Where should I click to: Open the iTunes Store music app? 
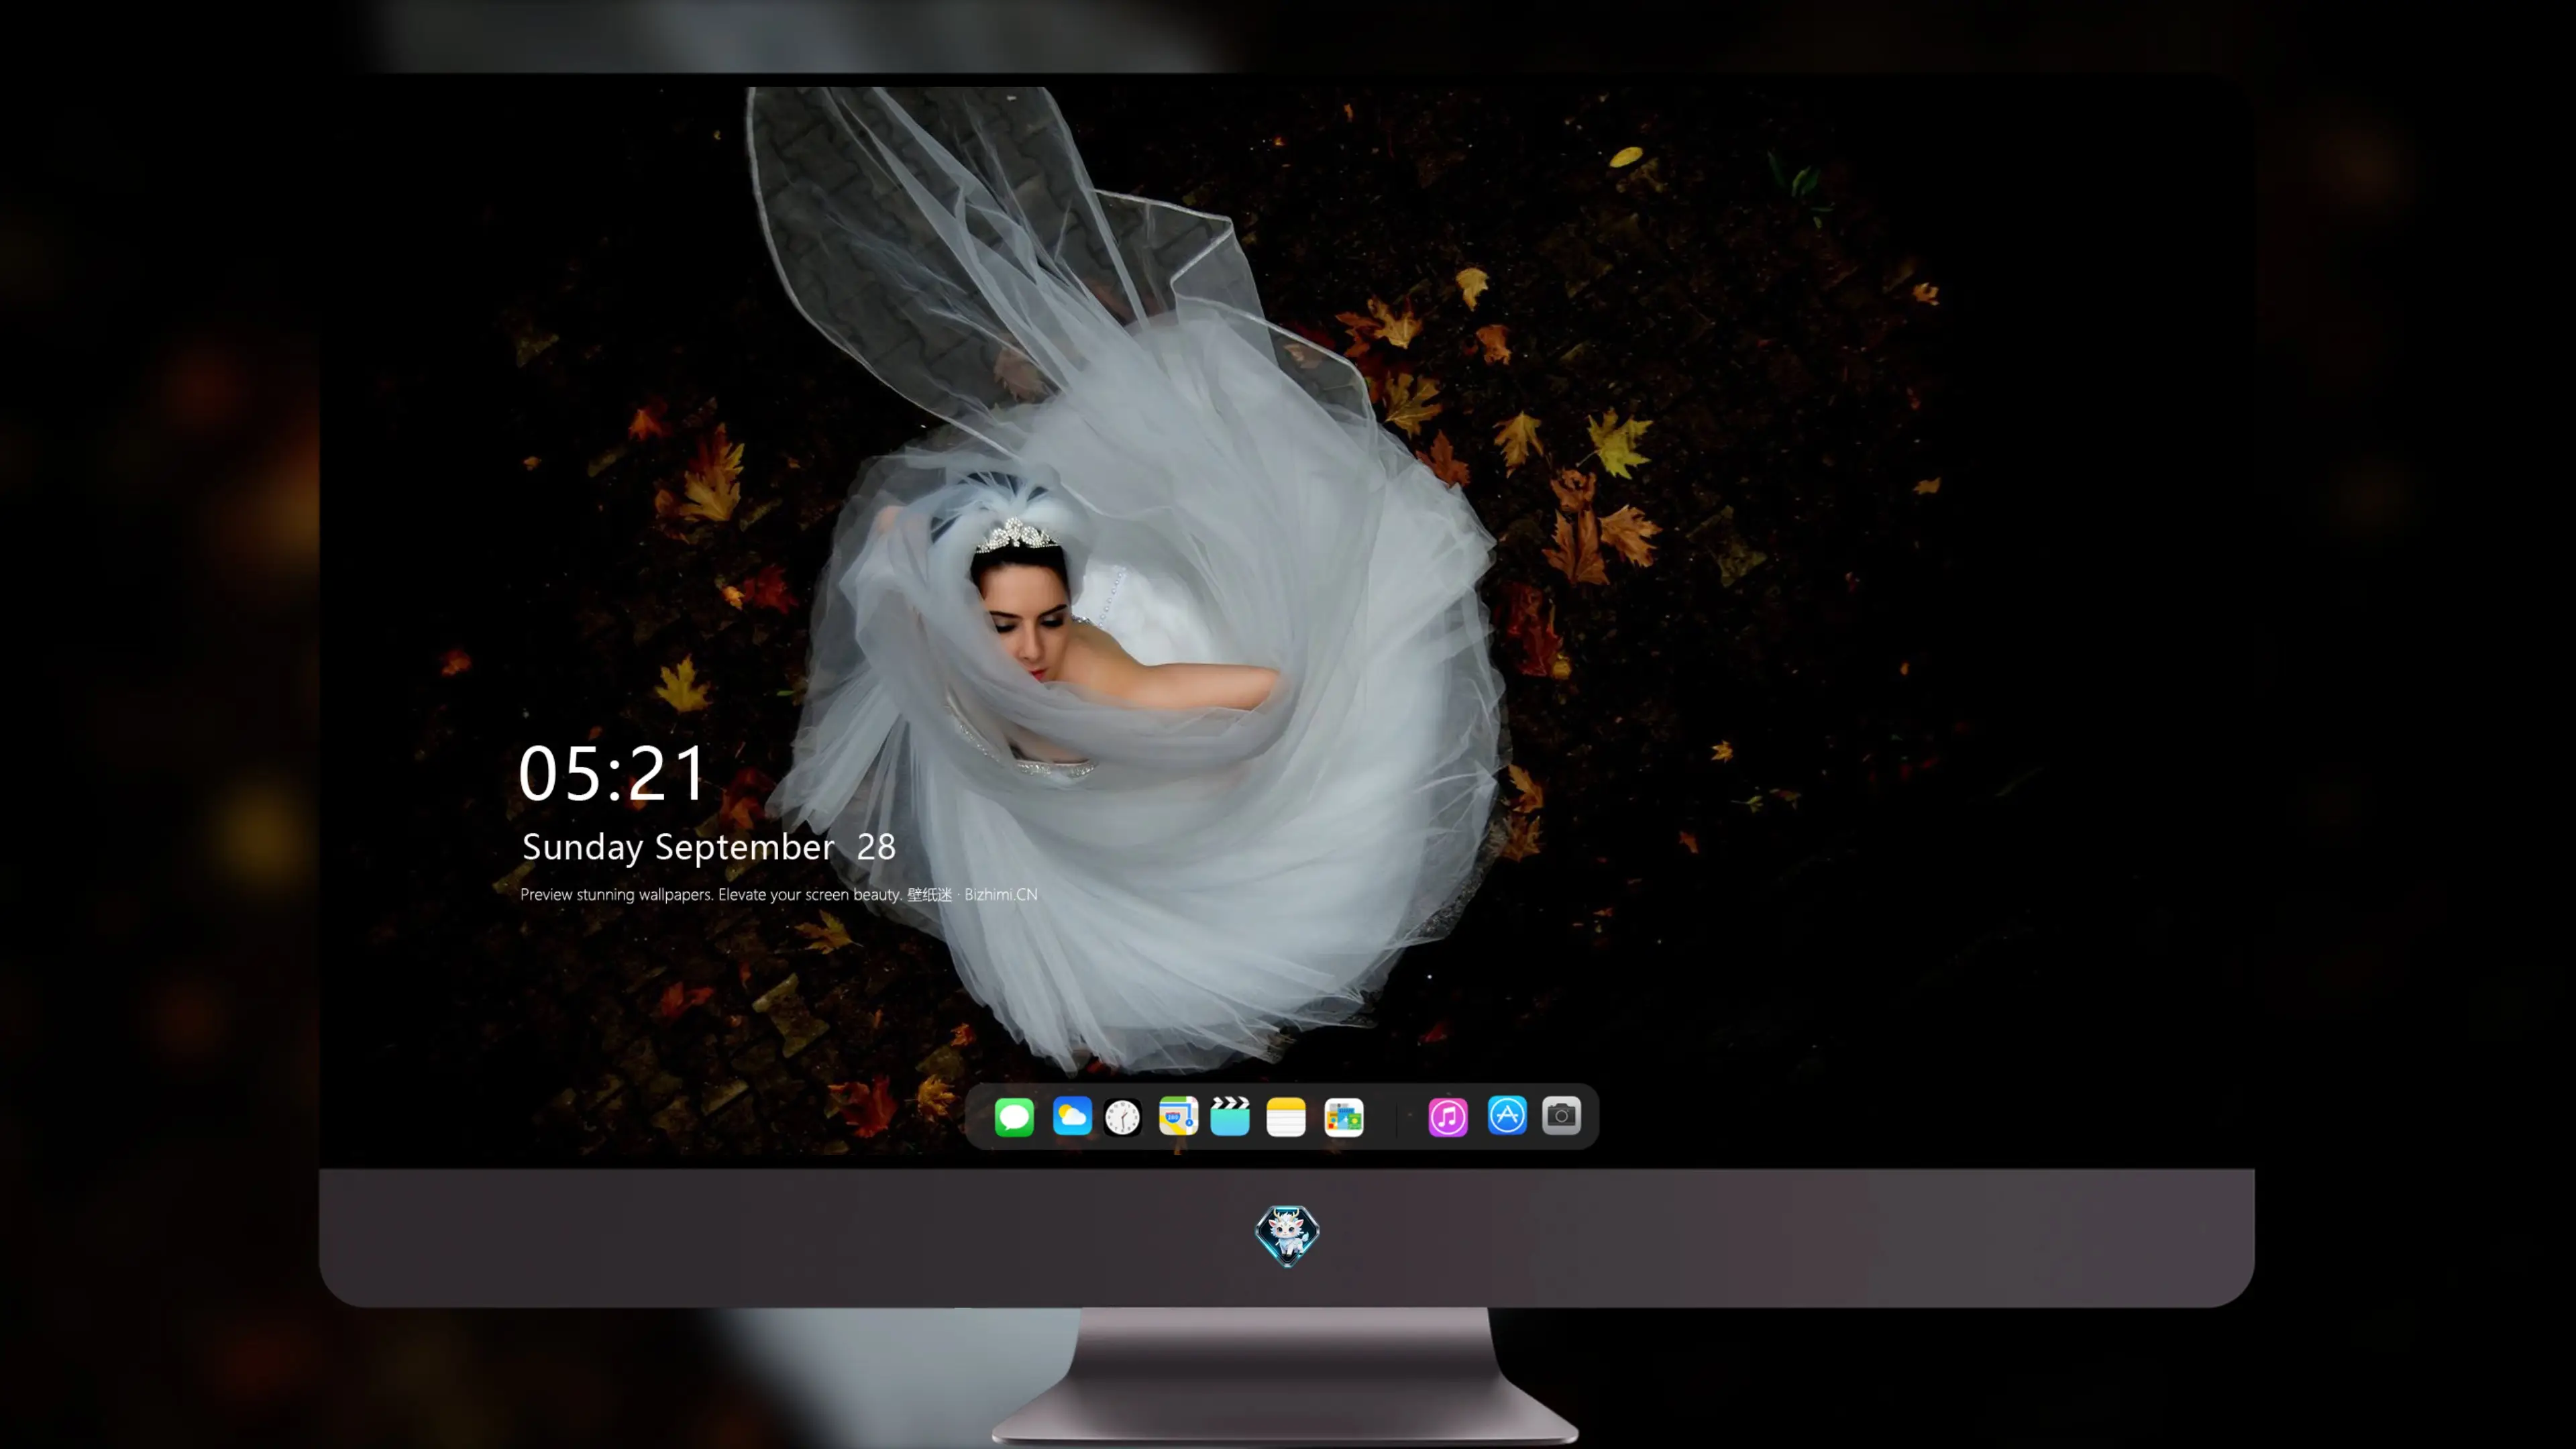pos(1448,1117)
